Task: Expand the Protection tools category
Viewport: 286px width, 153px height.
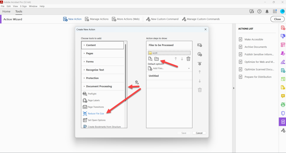Action: pos(103,78)
